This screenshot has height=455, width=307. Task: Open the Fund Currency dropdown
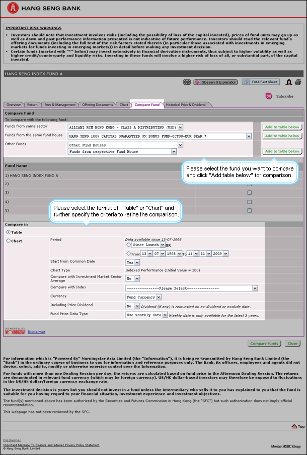(143, 297)
